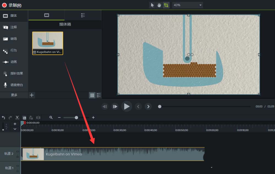
Task: Toggle visibility eye on 轨道 2
Action: 18,151
